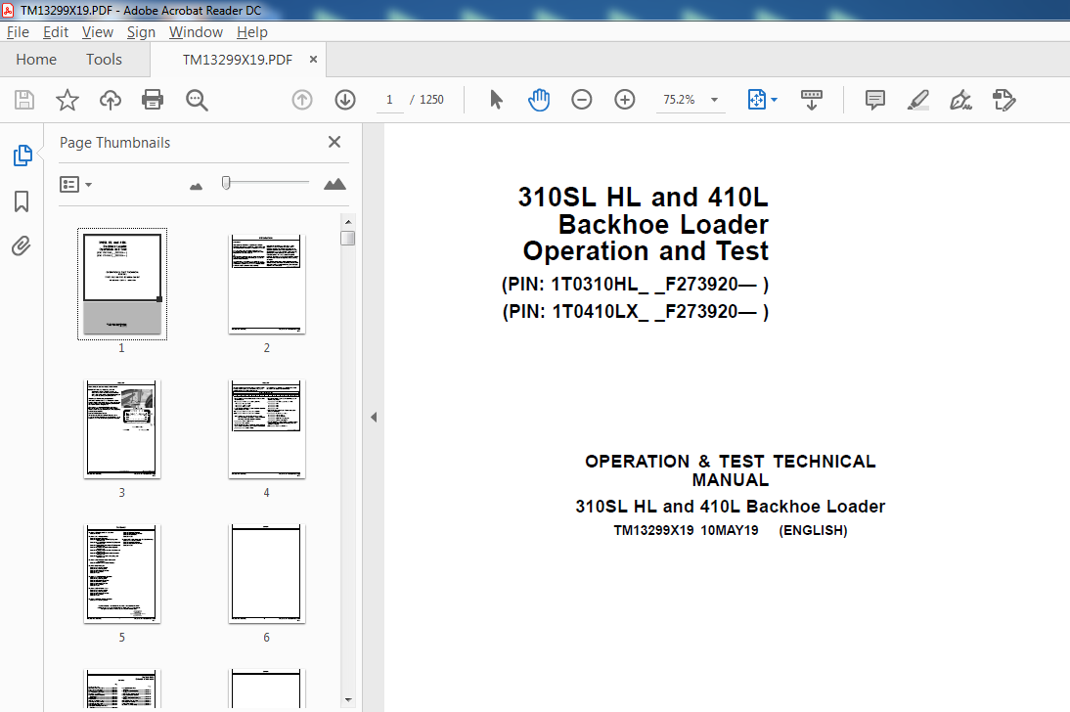Show Page Thumbnails sidebar icon

[22, 156]
